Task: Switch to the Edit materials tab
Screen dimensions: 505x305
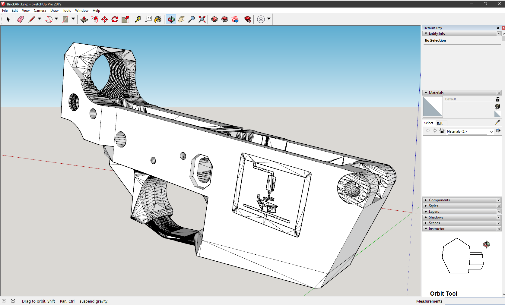Action: click(440, 123)
